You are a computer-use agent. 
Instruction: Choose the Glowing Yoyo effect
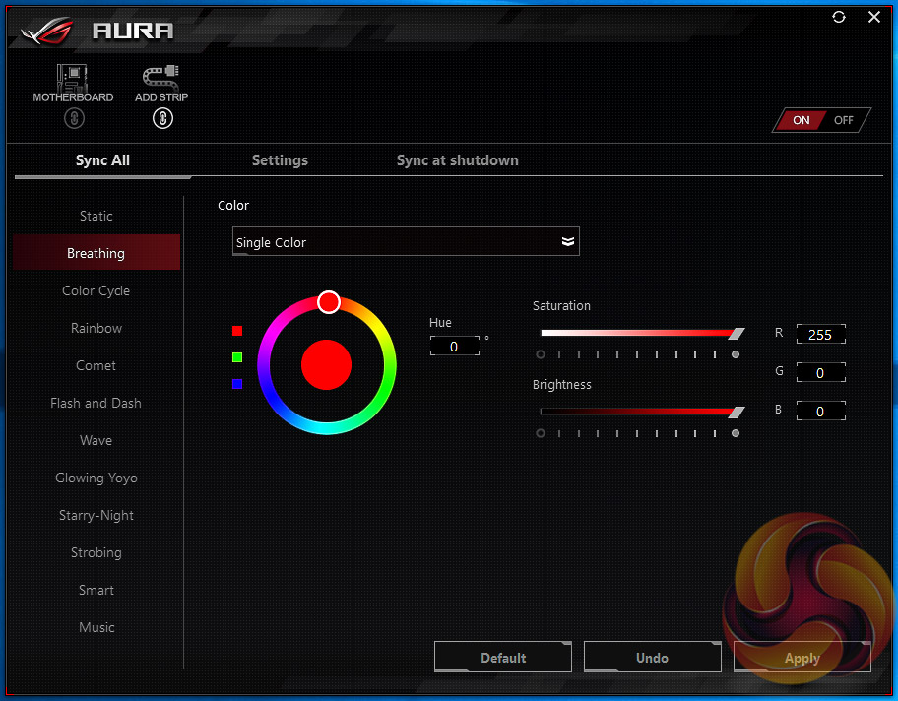tap(96, 478)
